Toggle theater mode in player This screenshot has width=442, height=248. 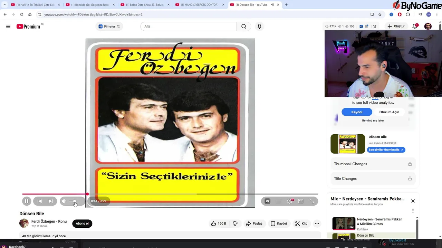(301, 201)
